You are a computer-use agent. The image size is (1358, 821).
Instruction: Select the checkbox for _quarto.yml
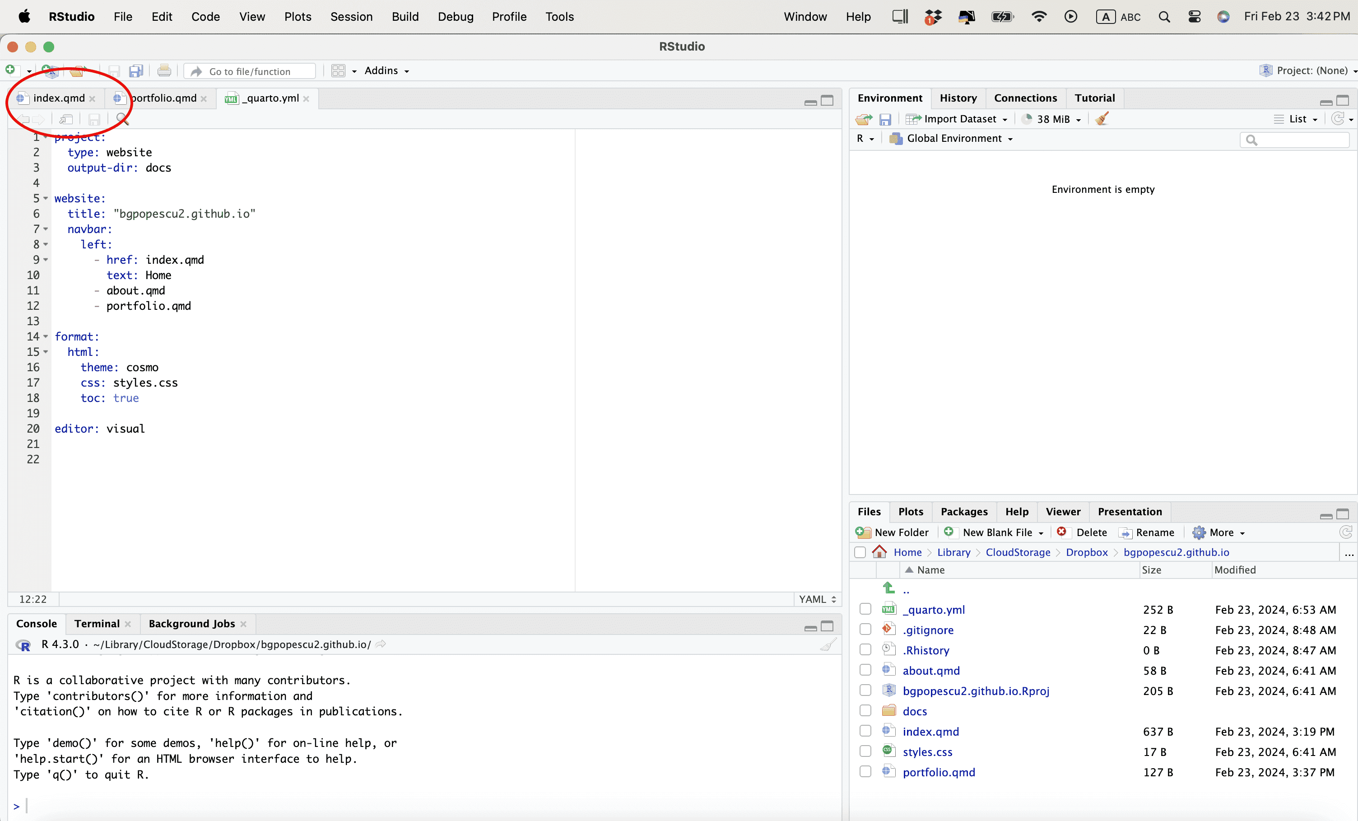coord(865,609)
